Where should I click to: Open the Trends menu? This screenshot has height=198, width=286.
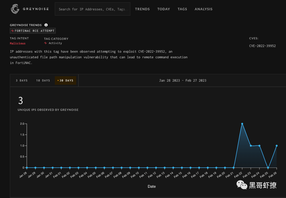coord(142,9)
